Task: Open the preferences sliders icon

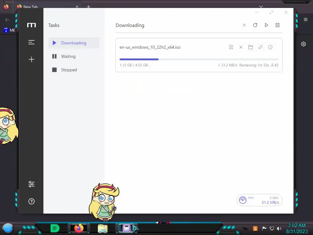Action: [x=31, y=184]
